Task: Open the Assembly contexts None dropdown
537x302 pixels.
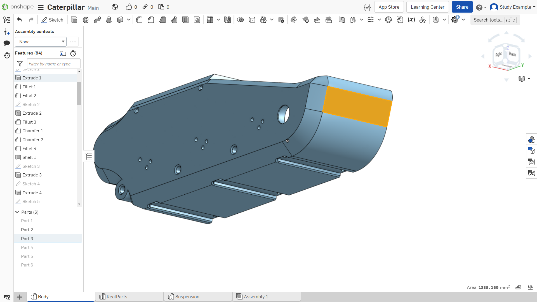Action: click(x=41, y=42)
